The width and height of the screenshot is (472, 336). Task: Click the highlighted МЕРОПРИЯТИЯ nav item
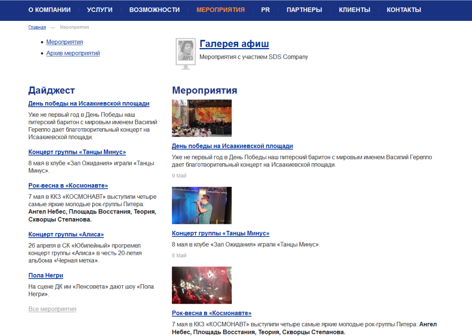221,10
